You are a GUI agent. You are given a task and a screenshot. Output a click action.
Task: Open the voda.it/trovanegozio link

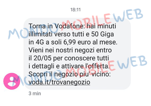pos(59,82)
